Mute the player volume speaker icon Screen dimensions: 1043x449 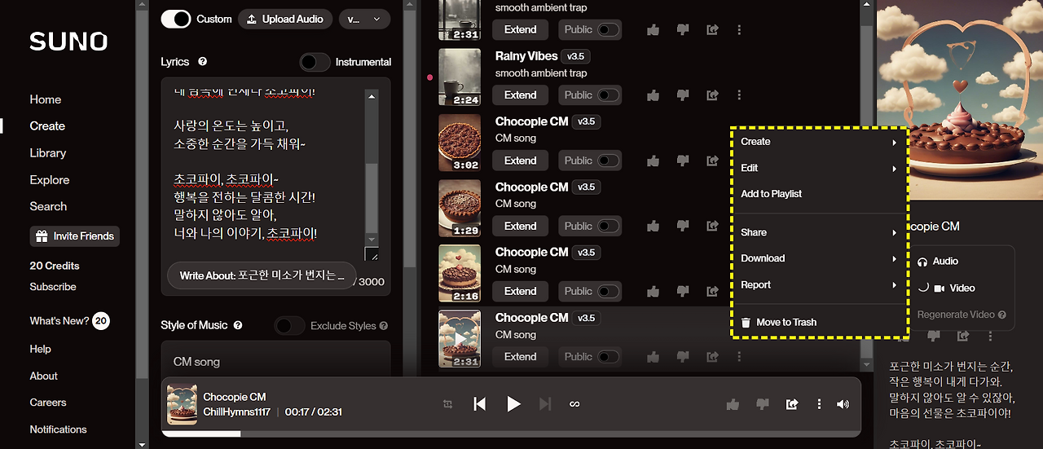coord(843,404)
